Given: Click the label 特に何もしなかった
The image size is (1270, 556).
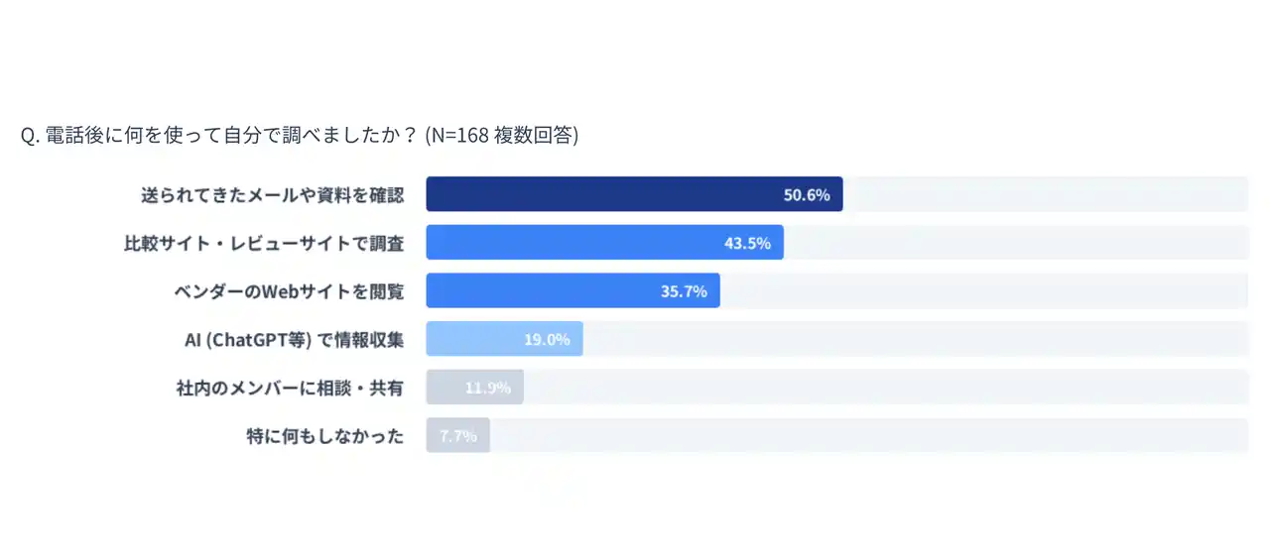Looking at the screenshot, I should [x=325, y=436].
